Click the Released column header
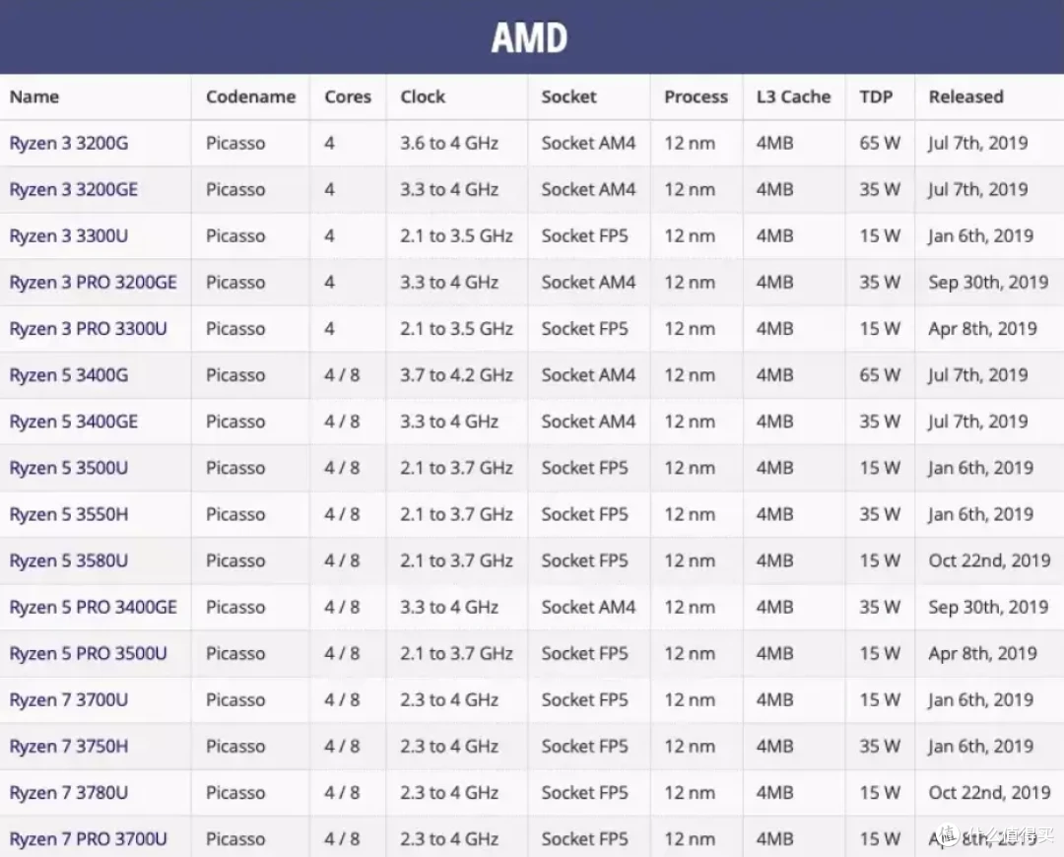This screenshot has height=857, width=1064. 965,97
